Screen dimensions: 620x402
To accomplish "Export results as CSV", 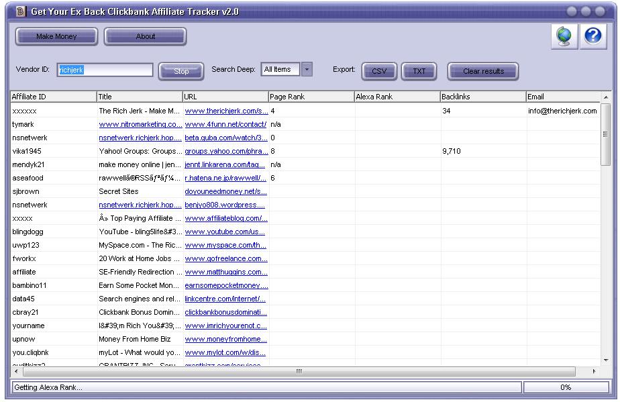I will [x=379, y=71].
